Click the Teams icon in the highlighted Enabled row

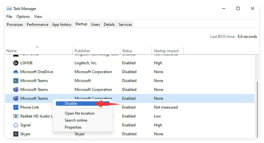click(x=16, y=98)
